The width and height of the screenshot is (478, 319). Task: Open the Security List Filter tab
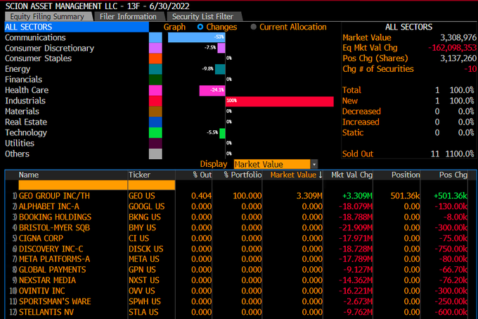[203, 16]
